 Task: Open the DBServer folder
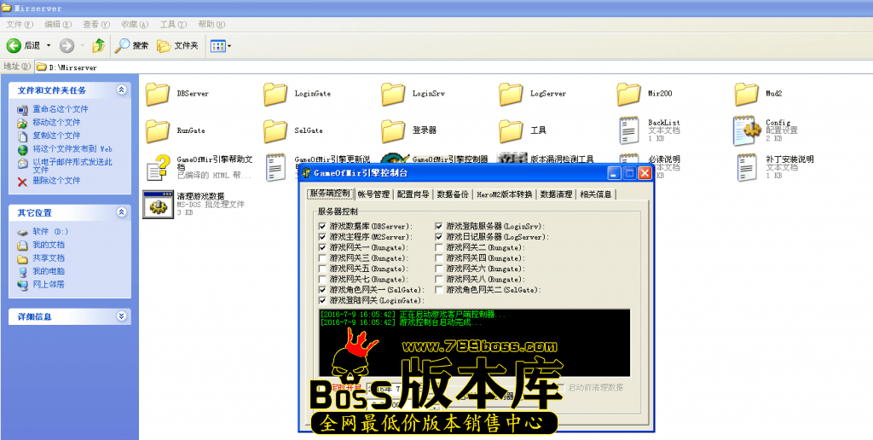tap(157, 94)
